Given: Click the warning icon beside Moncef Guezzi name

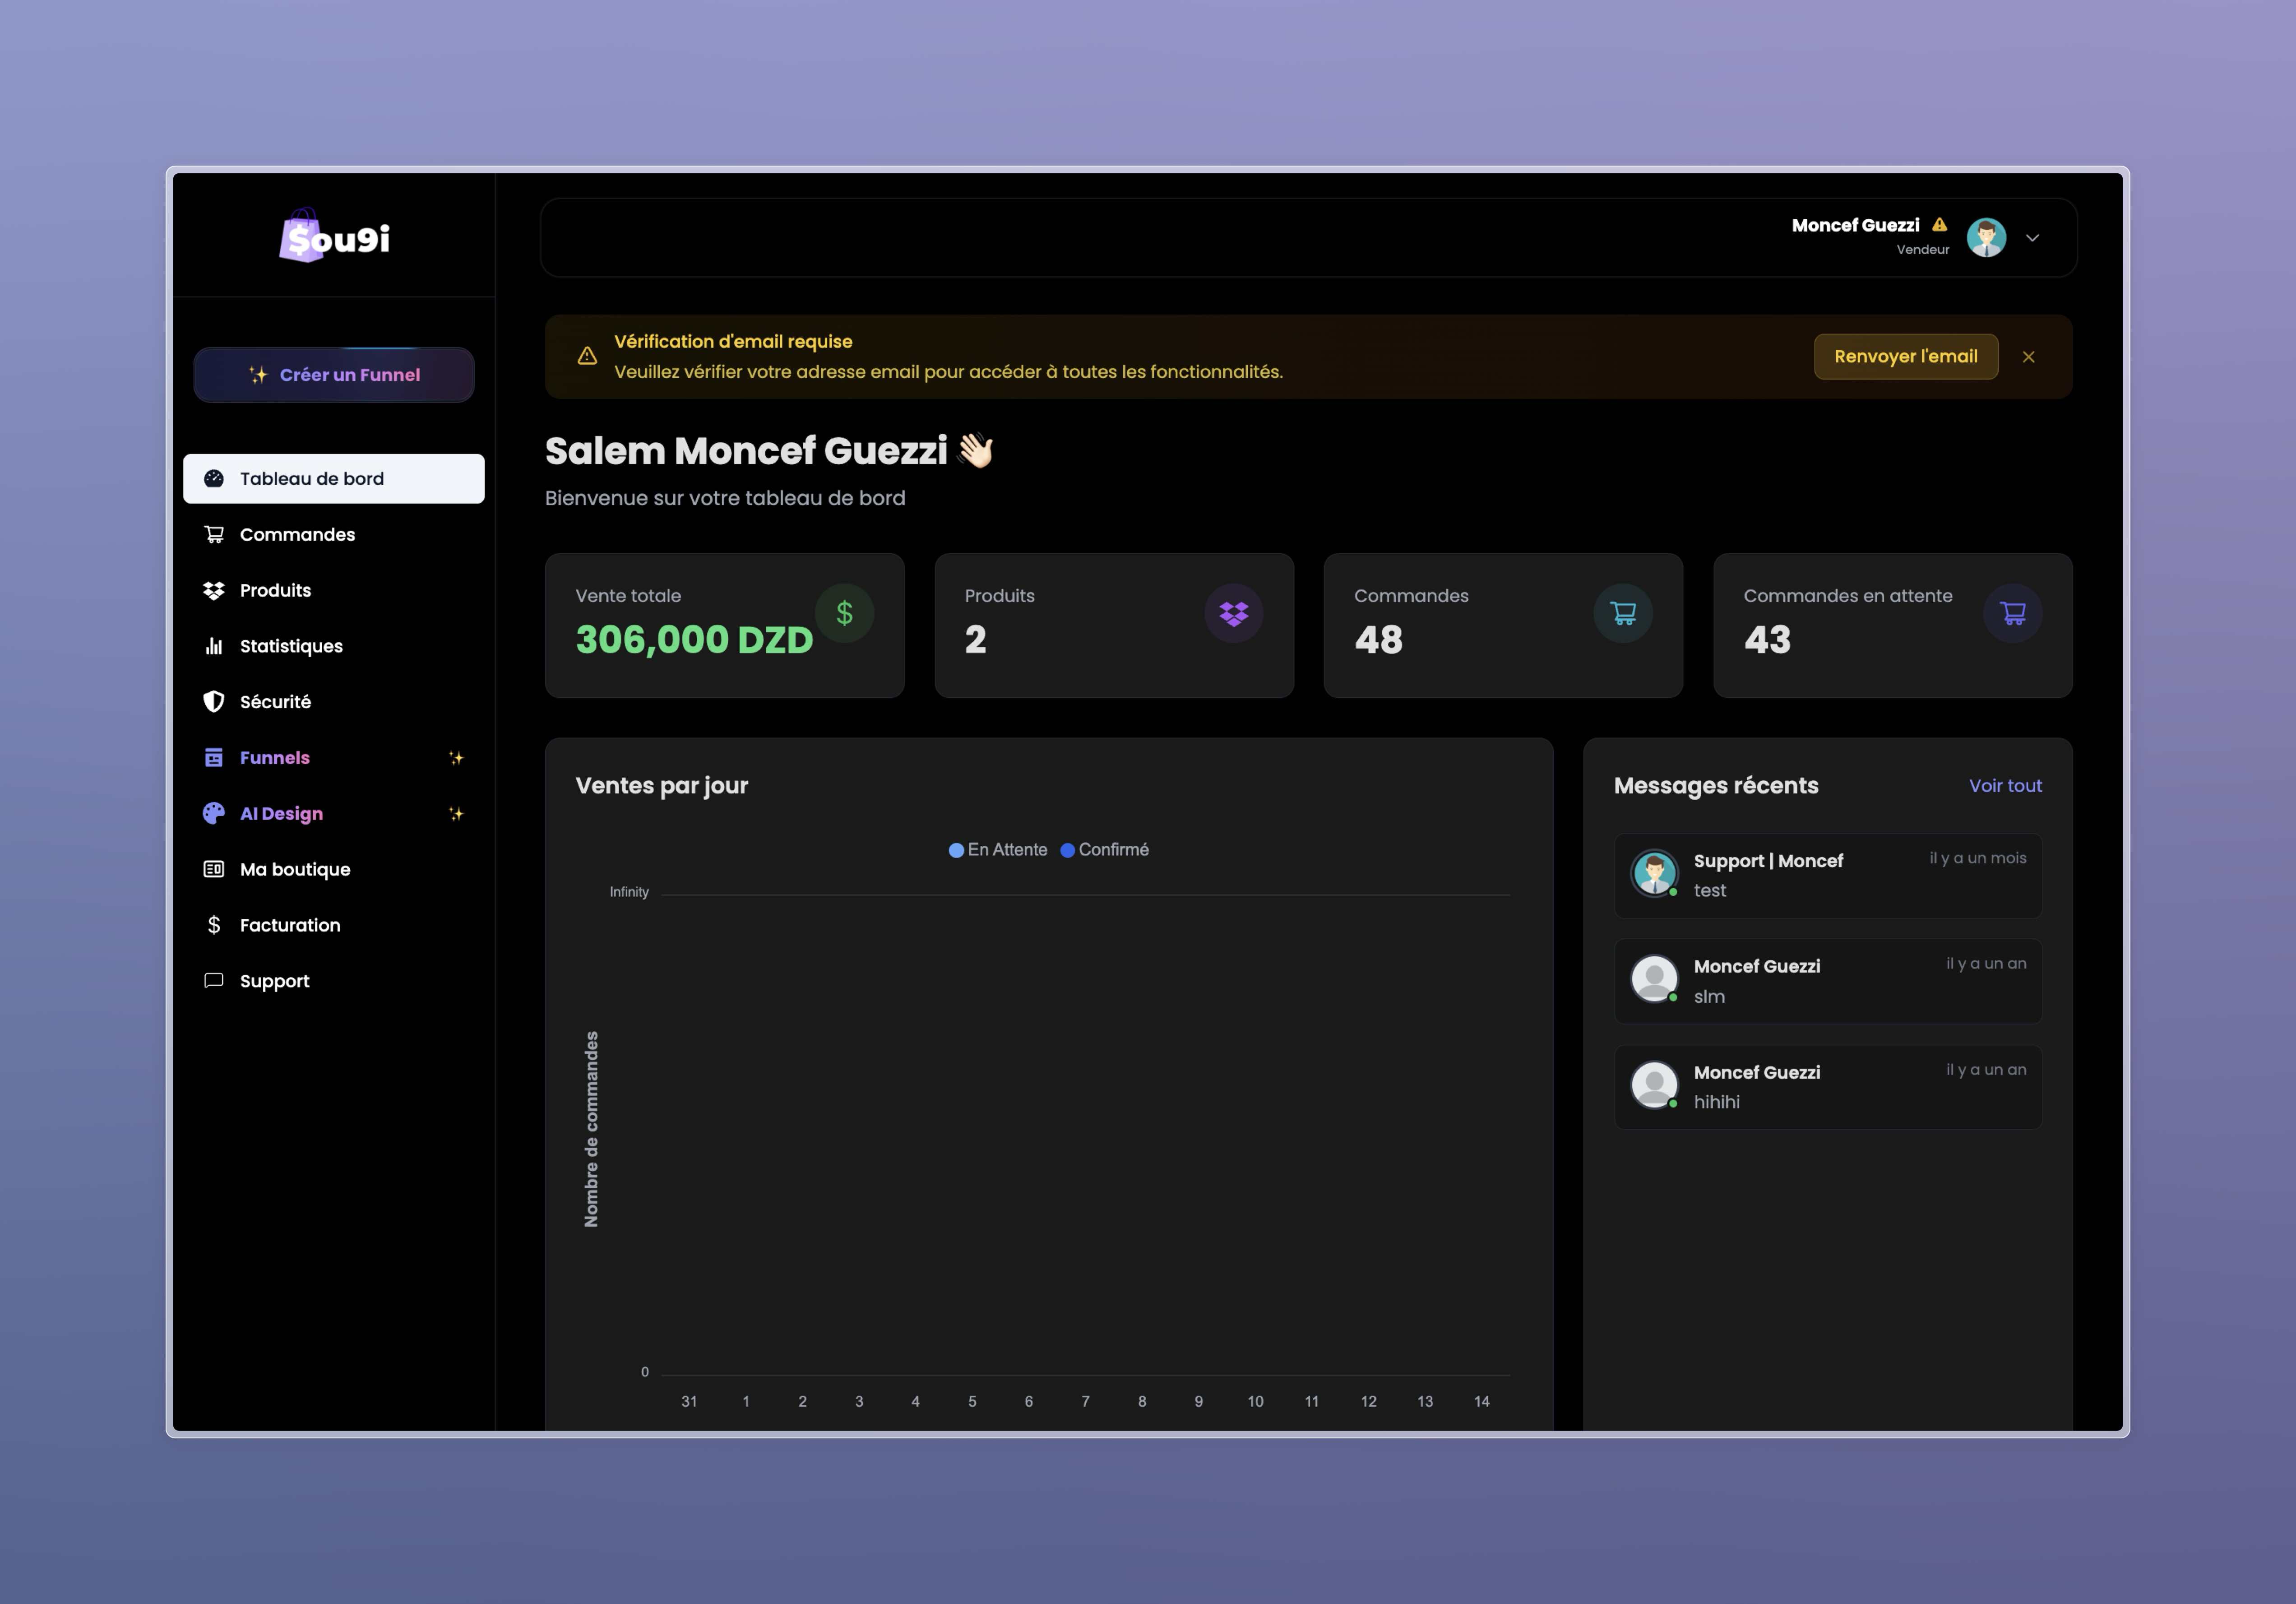Looking at the screenshot, I should click(1939, 225).
